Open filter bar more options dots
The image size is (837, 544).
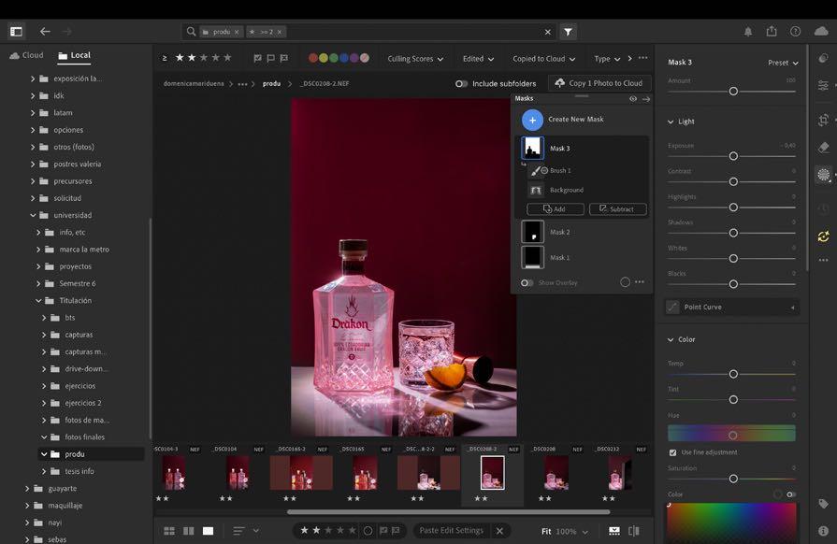642,58
